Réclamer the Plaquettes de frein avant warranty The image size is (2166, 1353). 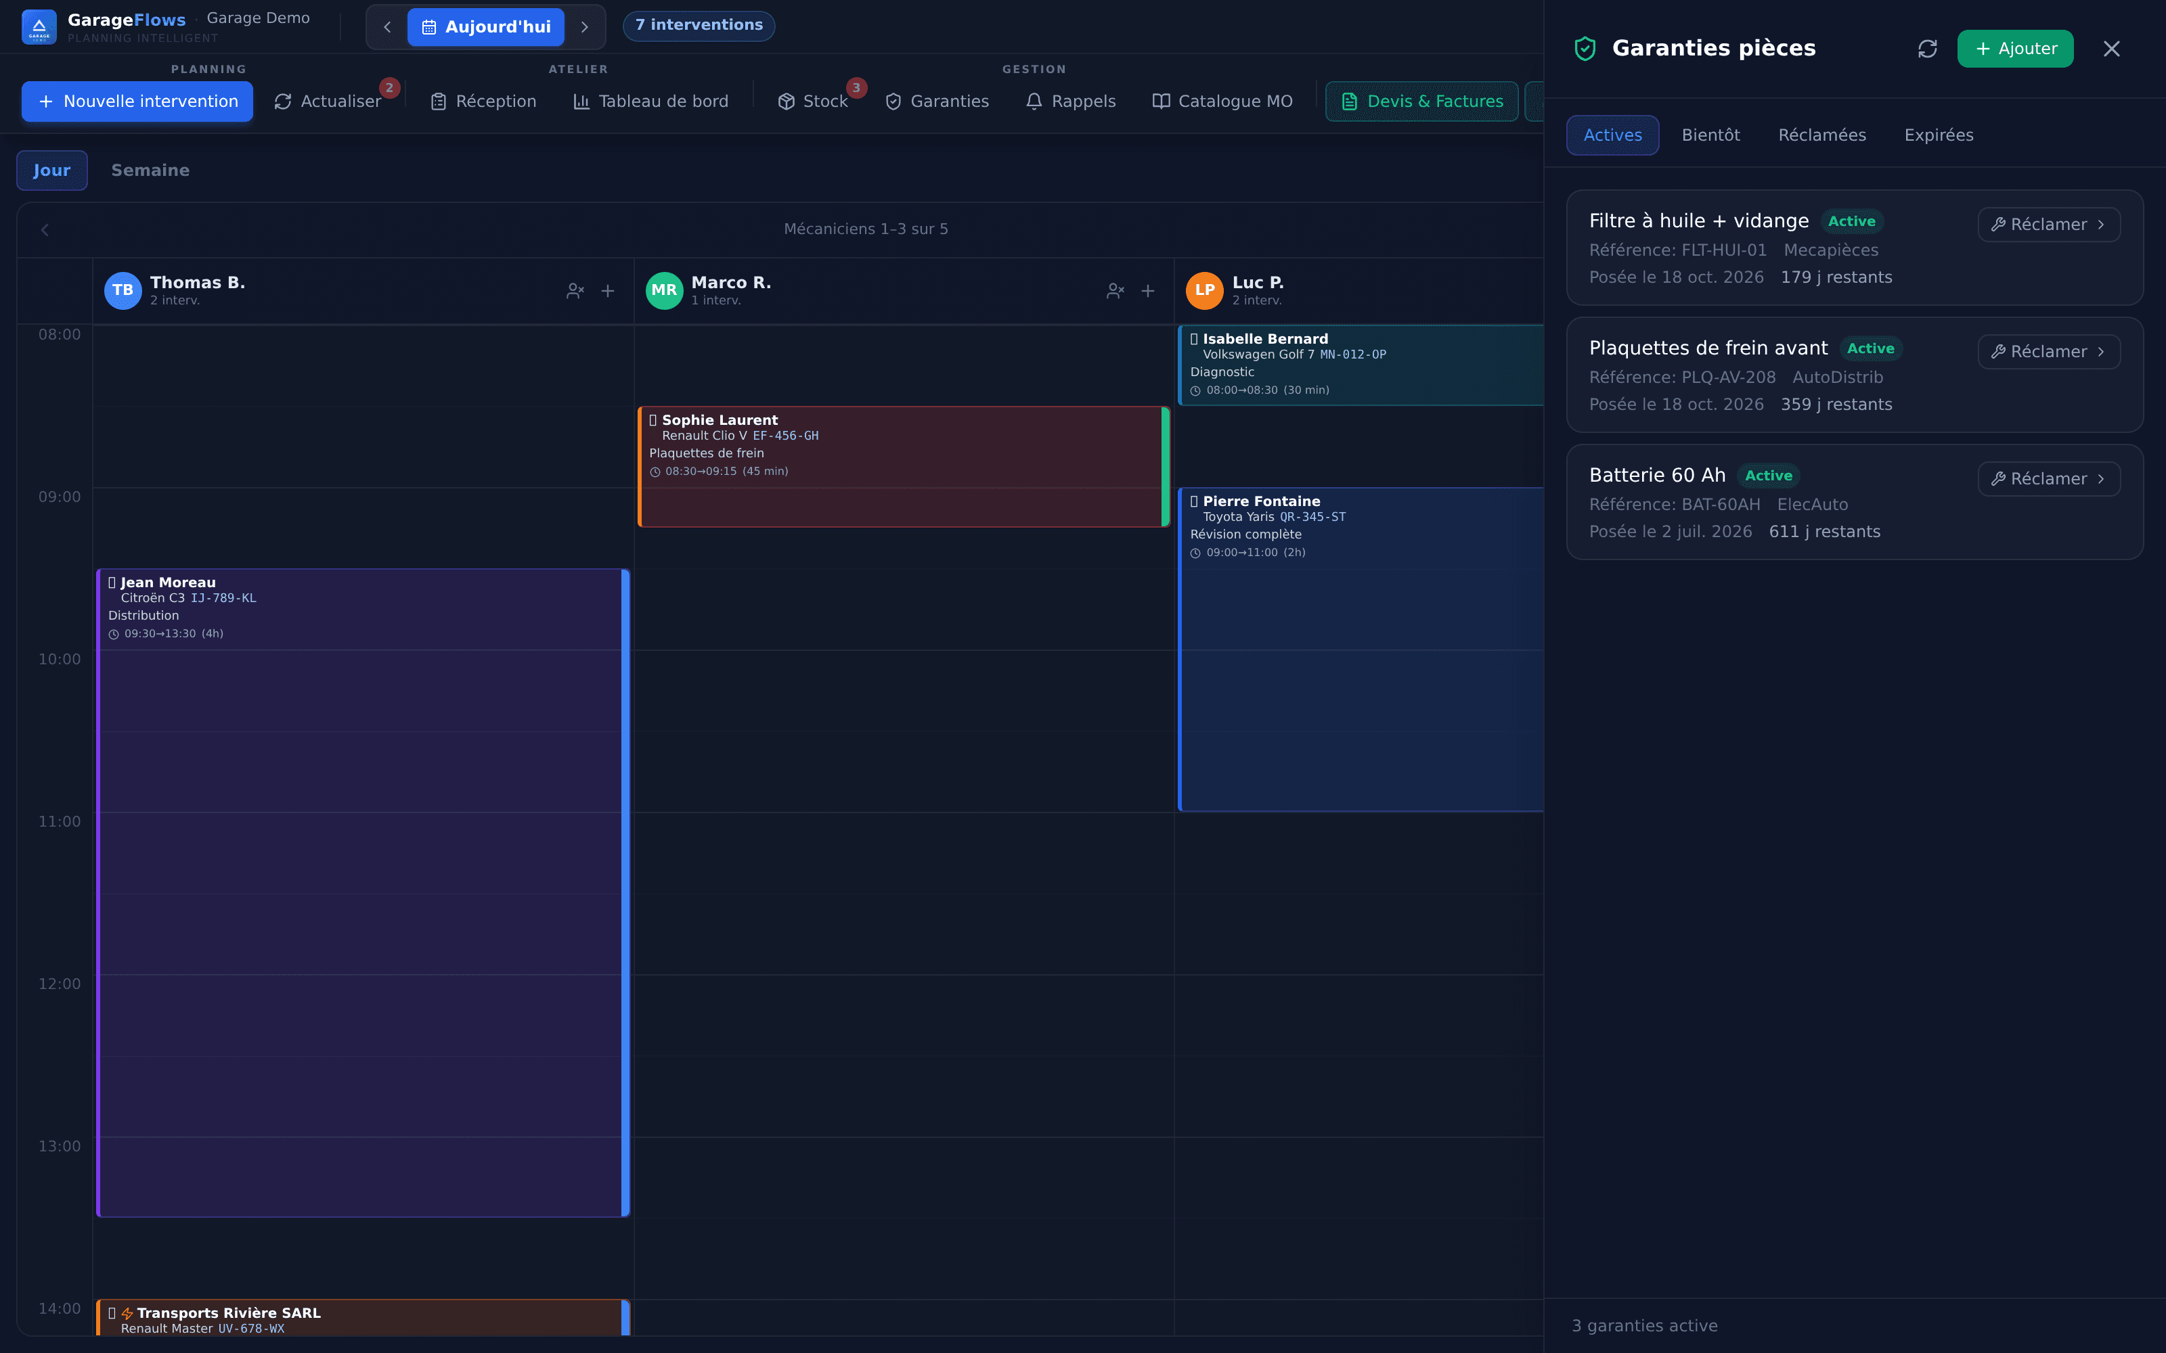click(2049, 352)
